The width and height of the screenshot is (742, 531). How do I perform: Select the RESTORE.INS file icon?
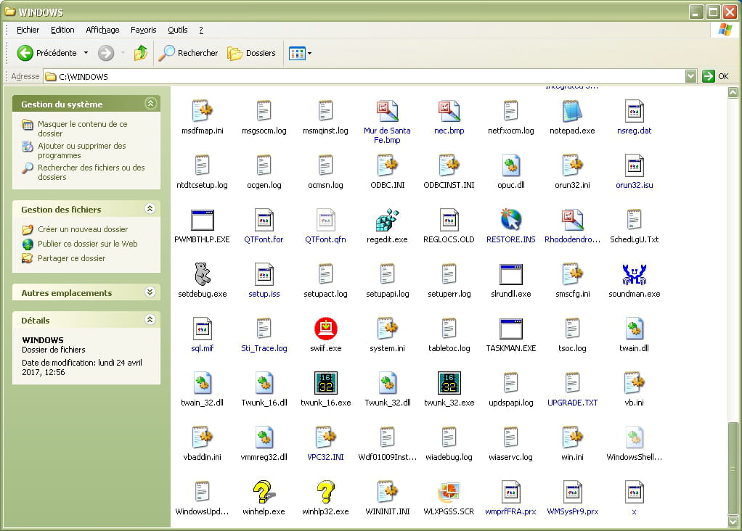tap(510, 220)
